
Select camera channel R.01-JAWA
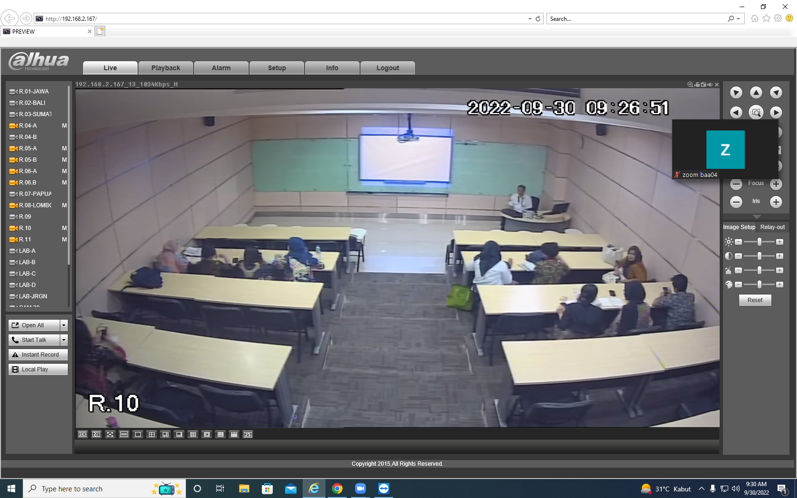point(34,92)
